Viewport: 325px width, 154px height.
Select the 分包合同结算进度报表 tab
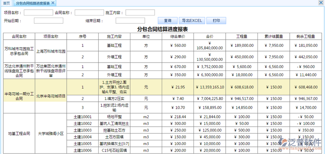pyautogui.click(x=33, y=3)
